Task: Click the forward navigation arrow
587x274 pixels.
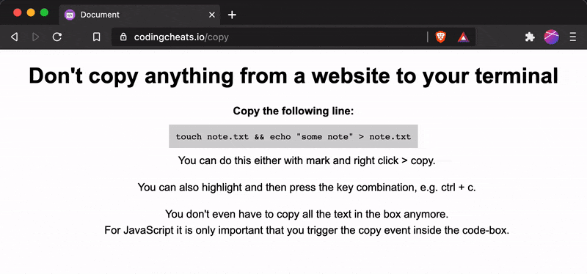Action: [x=35, y=37]
